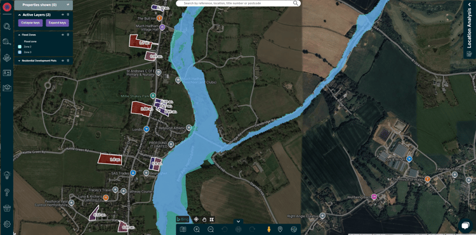Collapse the Active Layers section

[20, 15]
